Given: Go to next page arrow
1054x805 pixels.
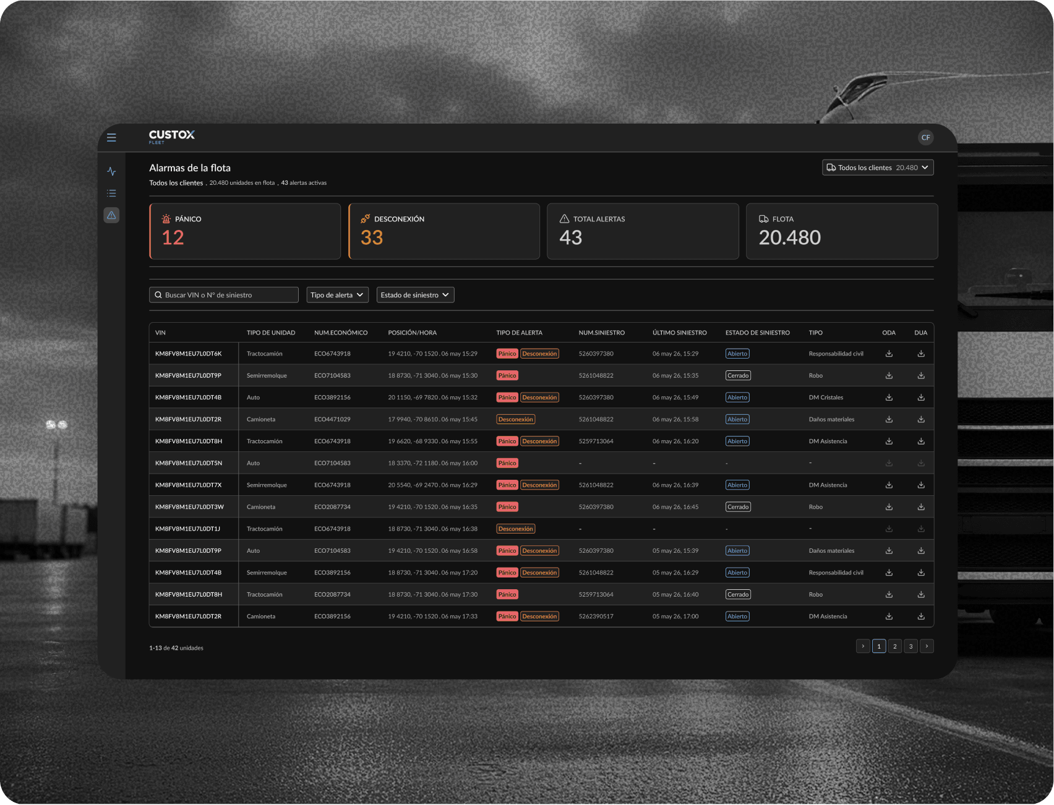Looking at the screenshot, I should tap(927, 646).
